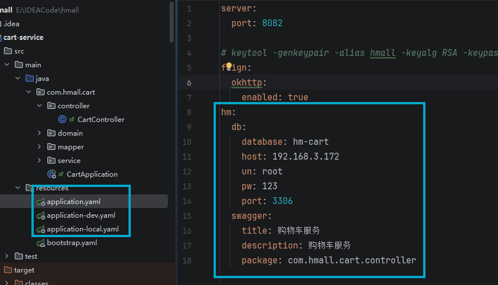
Task: Expand the mapper package
Action: pos(39,147)
